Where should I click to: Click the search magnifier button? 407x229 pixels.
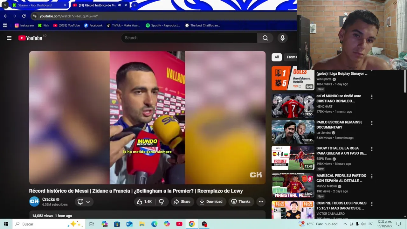(265, 38)
